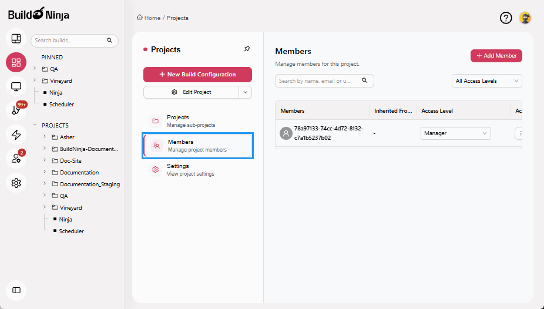The image size is (544, 309).
Task: Expand the Asher project
Action: click(45, 137)
